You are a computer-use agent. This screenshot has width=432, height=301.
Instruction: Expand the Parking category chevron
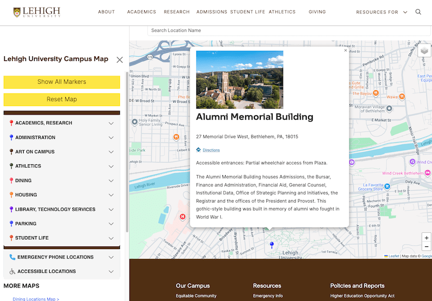[x=111, y=224]
